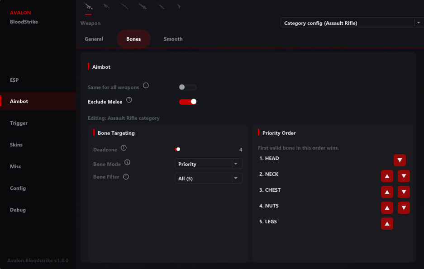Switch to the Smooth tab
This screenshot has height=269, width=424.
pyautogui.click(x=173, y=39)
